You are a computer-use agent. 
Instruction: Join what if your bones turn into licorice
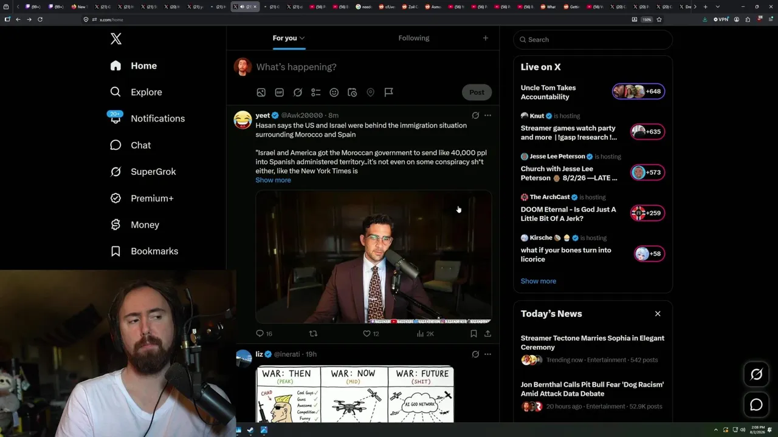pyautogui.click(x=566, y=254)
